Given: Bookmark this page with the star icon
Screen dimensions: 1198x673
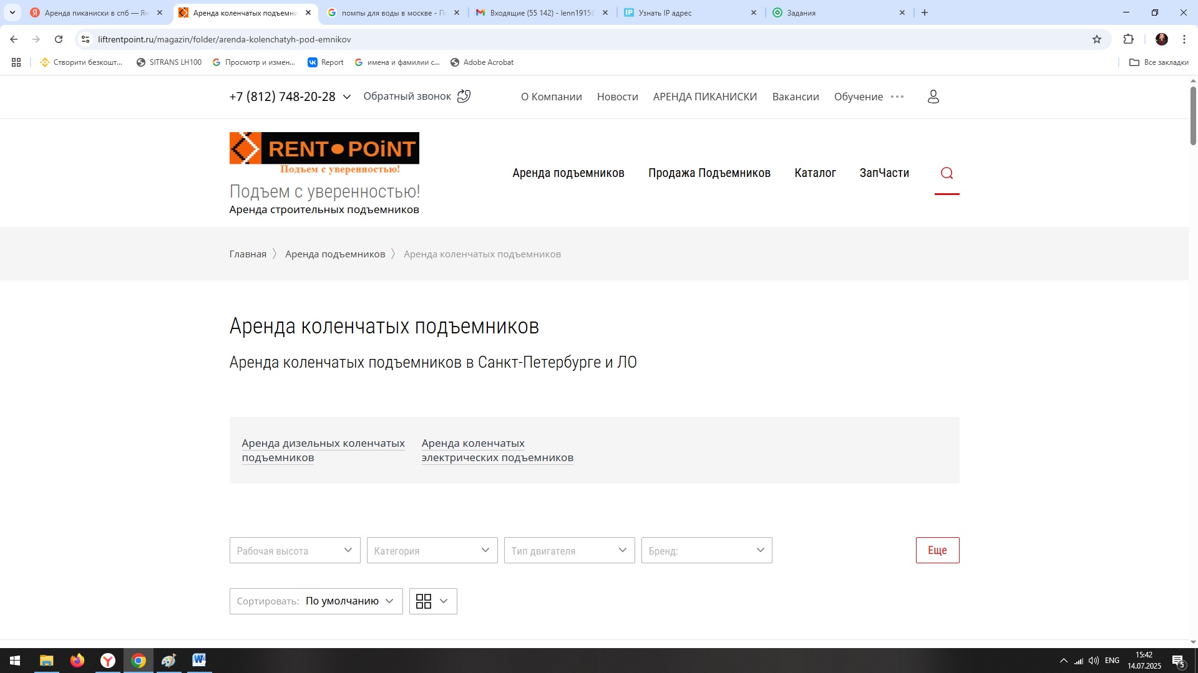Looking at the screenshot, I should coord(1097,39).
